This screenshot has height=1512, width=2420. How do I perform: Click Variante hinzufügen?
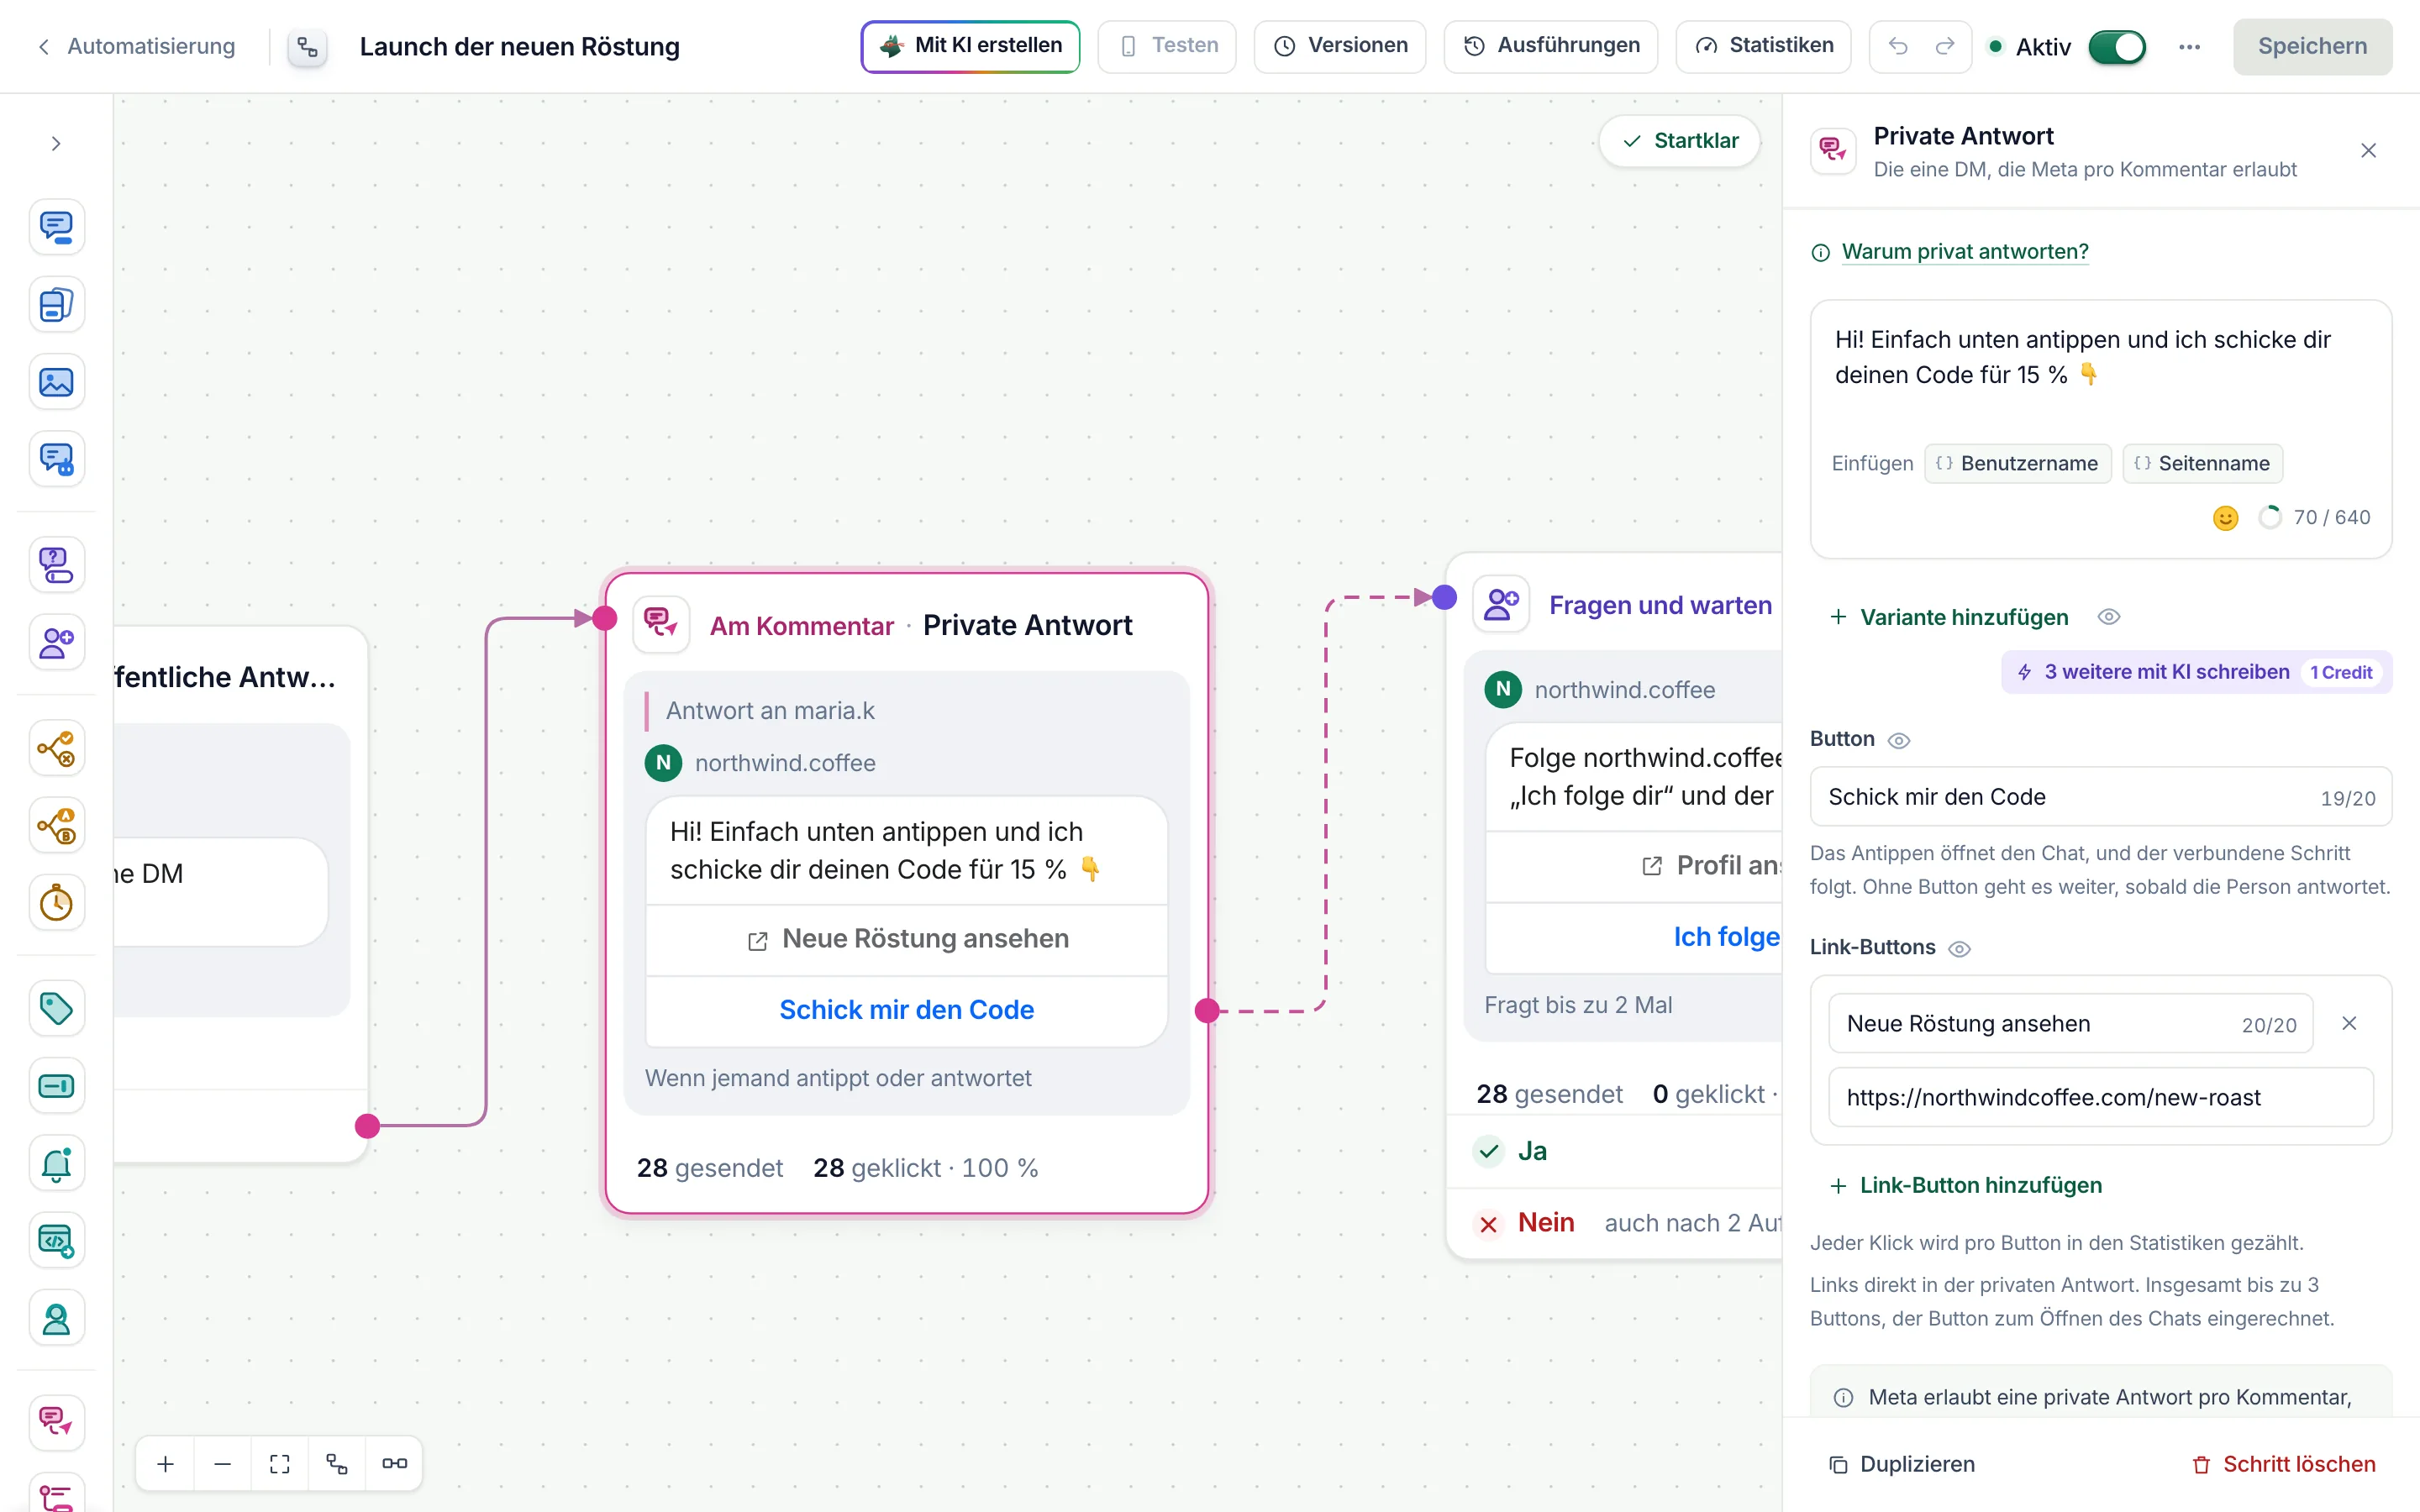click(1949, 617)
